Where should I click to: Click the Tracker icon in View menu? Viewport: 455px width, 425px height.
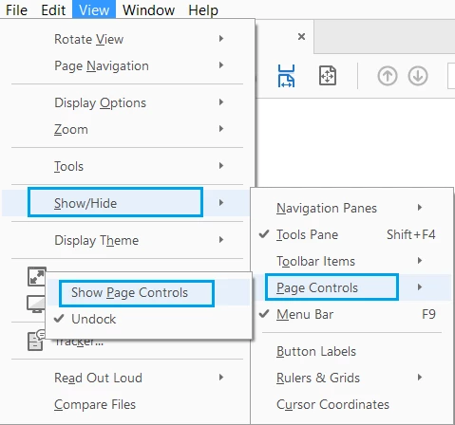36,341
